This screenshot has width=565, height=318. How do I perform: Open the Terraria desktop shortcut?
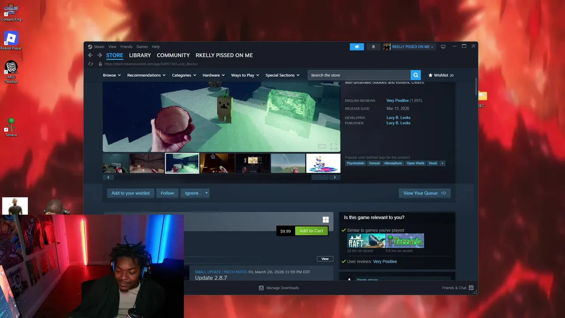point(11,128)
